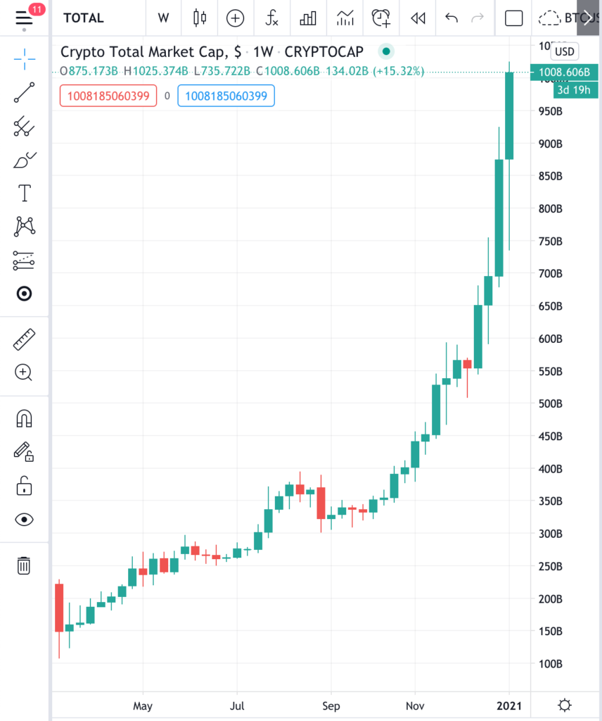Select the text annotation tool
This screenshot has height=721, width=602.
click(x=24, y=192)
